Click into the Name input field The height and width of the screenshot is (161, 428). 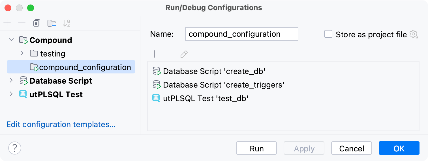point(241,34)
